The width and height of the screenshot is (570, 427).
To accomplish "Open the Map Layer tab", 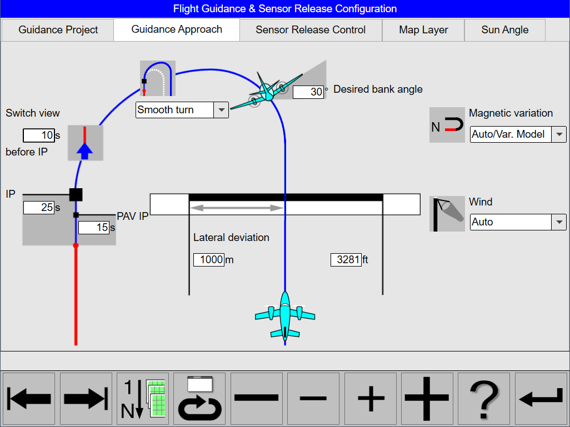I will click(x=423, y=29).
